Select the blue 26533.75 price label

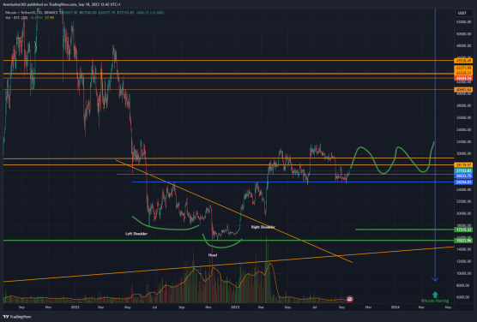click(x=463, y=176)
